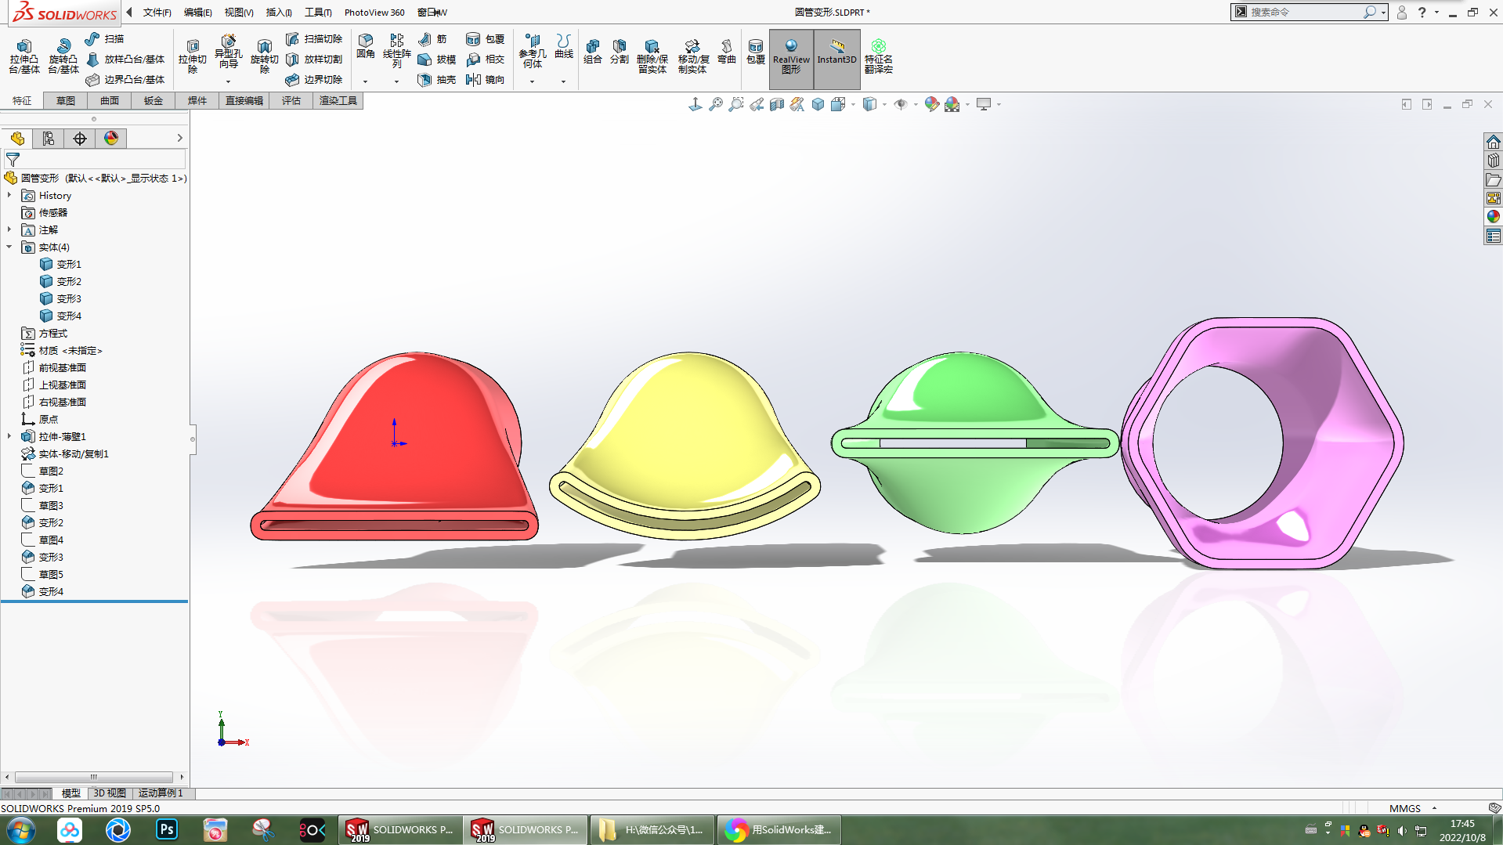The image size is (1503, 845).
Task: Click the Mirror (镜向) tool
Action: (485, 79)
